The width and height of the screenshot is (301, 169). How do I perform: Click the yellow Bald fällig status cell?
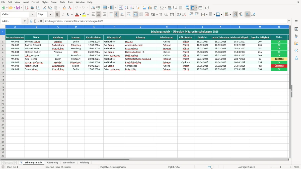coord(279,59)
